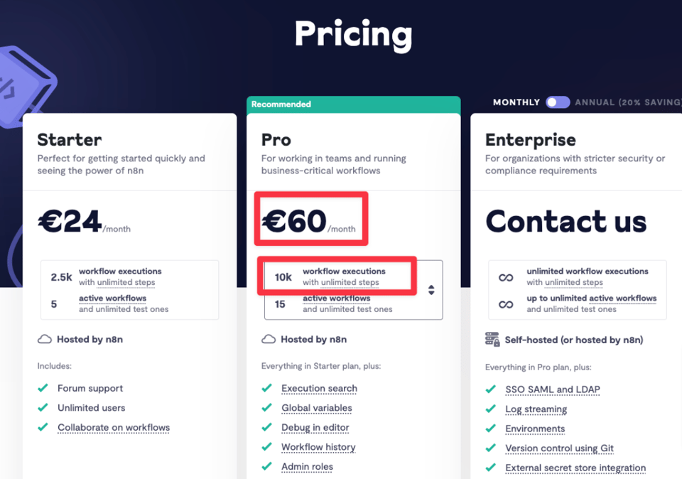Click the €60 per month Pro price
Image resolution: width=682 pixels, height=479 pixels.
[308, 222]
